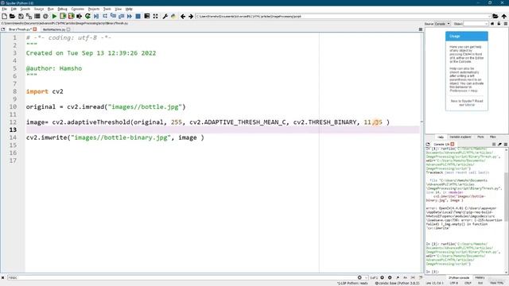This screenshot has width=509, height=286.
Task: Toggle fullscreen mode icon
Action: [156, 16]
